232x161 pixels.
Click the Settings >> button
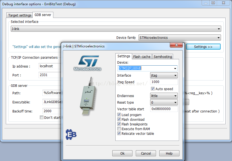pos(203,47)
